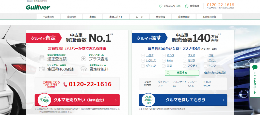Open the 車検整備 tab
The image size is (260, 115).
pos(160,17)
